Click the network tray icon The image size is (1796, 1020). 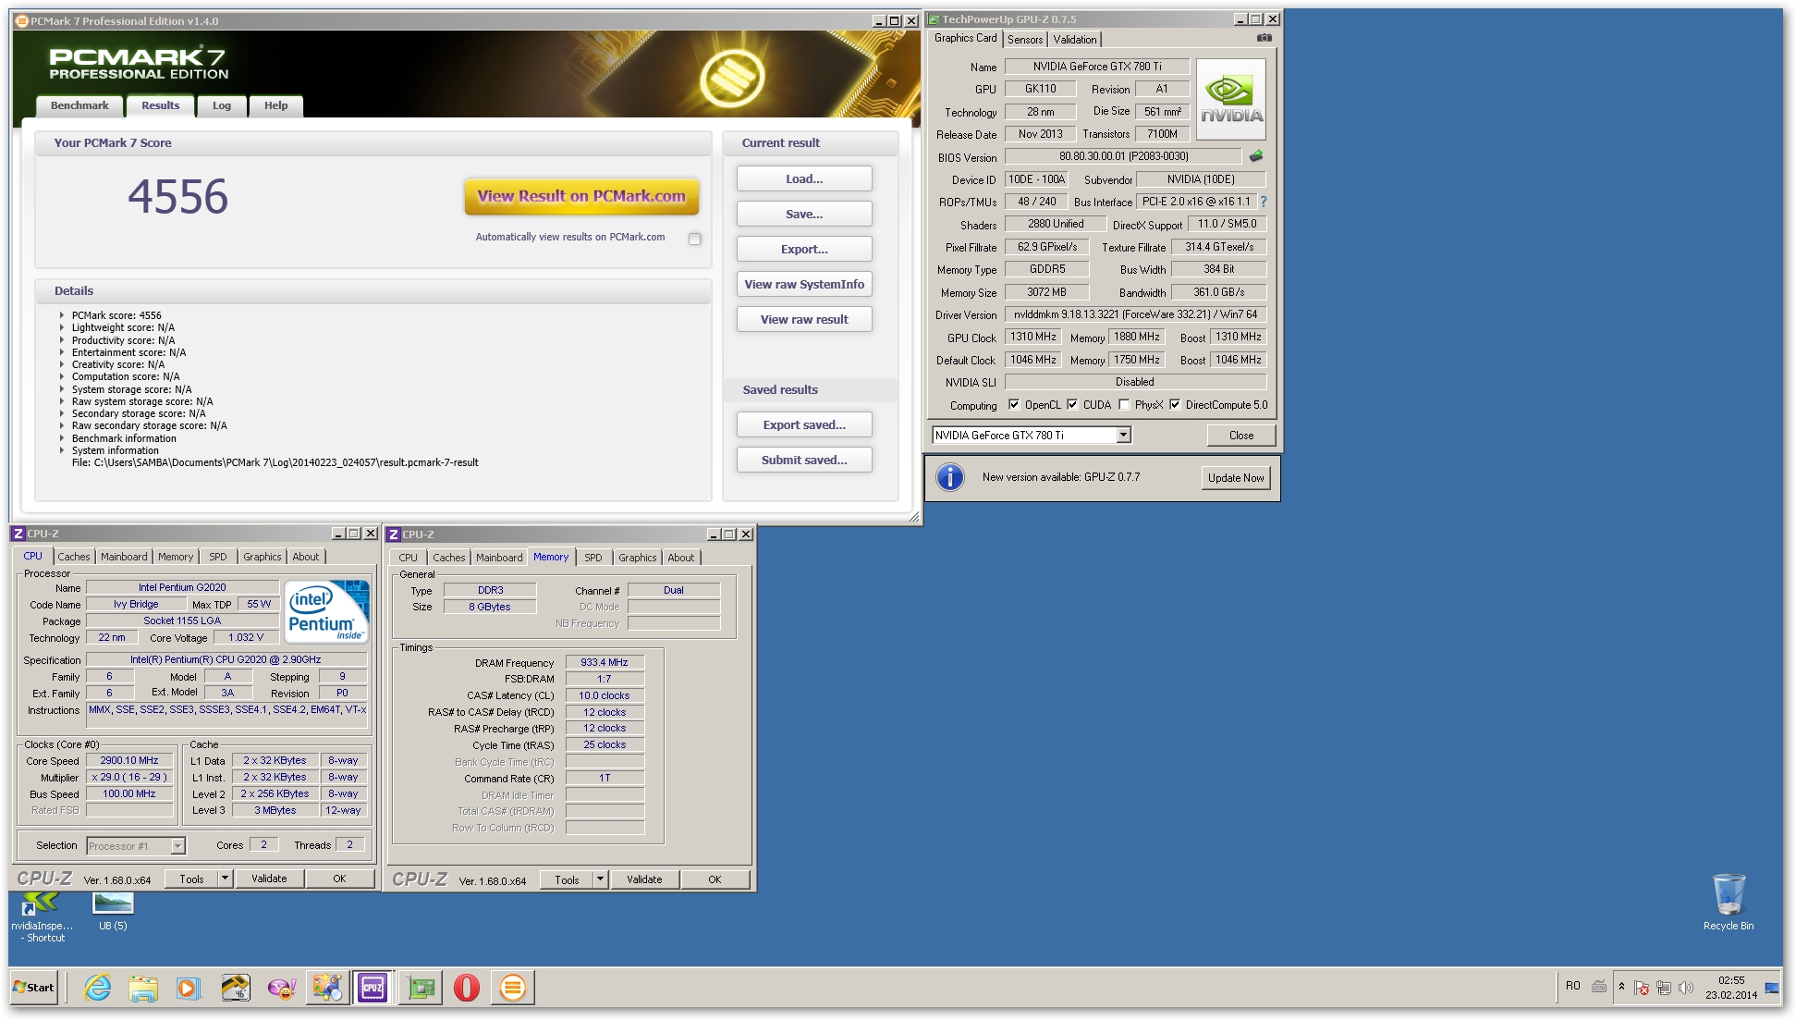pyautogui.click(x=1664, y=988)
